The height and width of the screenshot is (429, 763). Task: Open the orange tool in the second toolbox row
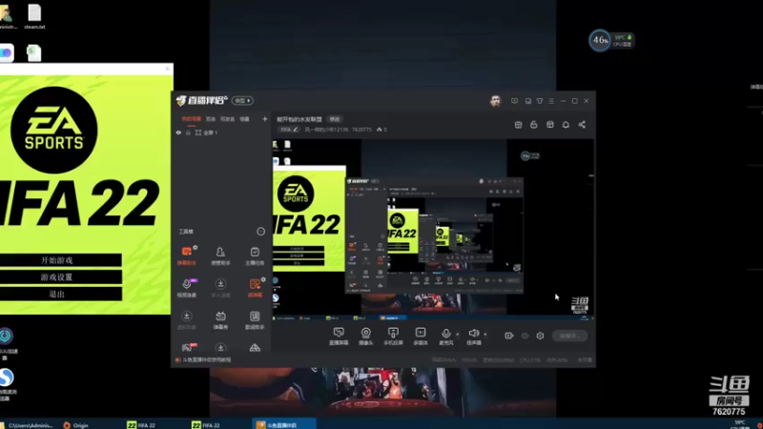255,288
